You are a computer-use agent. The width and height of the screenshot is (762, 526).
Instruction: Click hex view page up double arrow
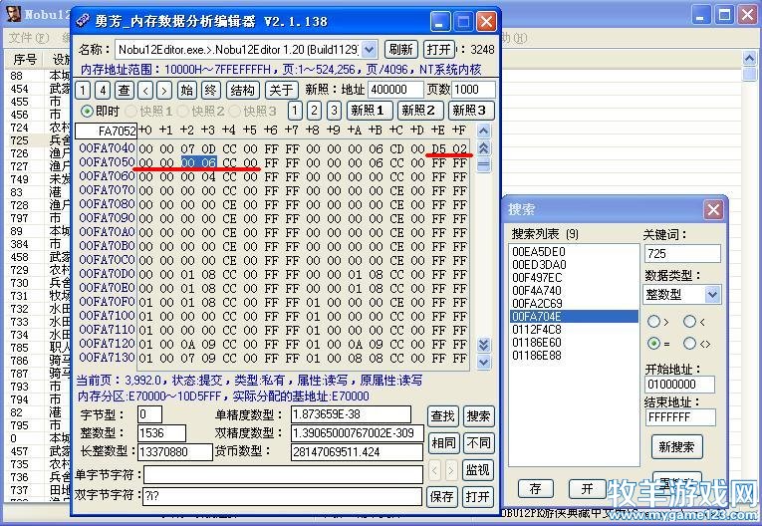(483, 147)
